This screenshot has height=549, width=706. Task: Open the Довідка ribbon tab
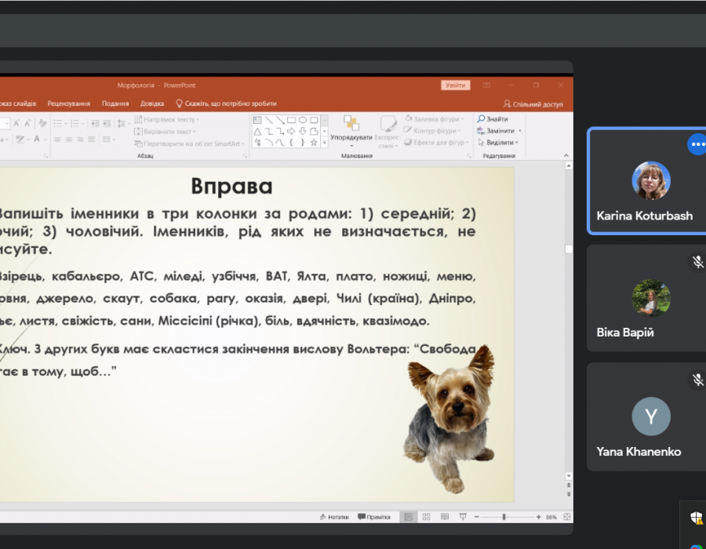click(x=152, y=104)
